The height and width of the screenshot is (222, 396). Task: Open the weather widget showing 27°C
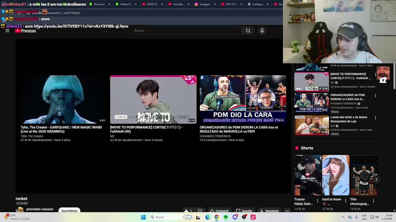point(17,217)
